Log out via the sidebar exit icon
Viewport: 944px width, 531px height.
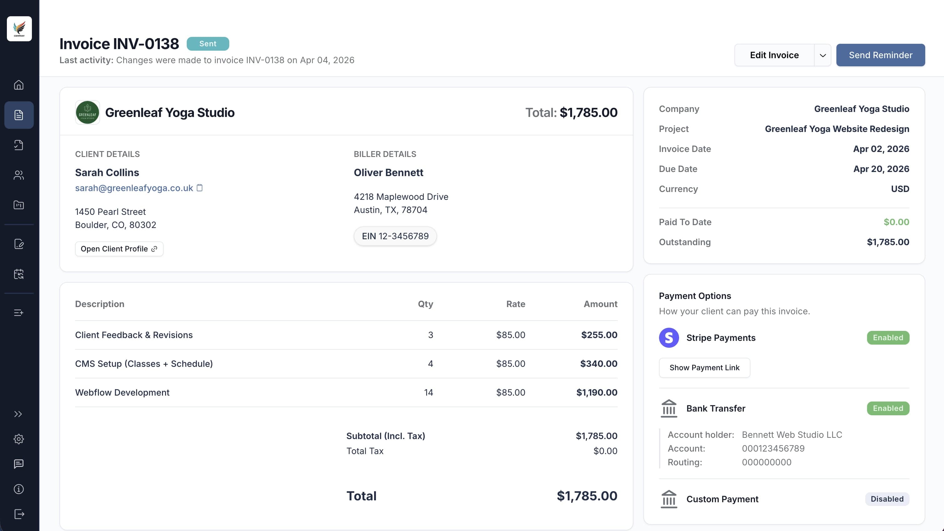point(19,514)
